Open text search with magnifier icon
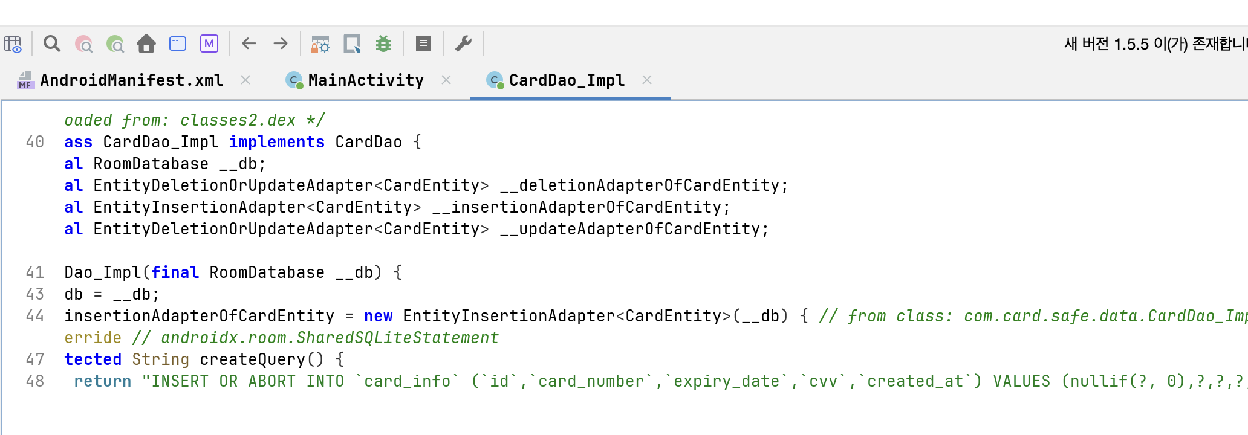The image size is (1248, 435). pyautogui.click(x=52, y=43)
